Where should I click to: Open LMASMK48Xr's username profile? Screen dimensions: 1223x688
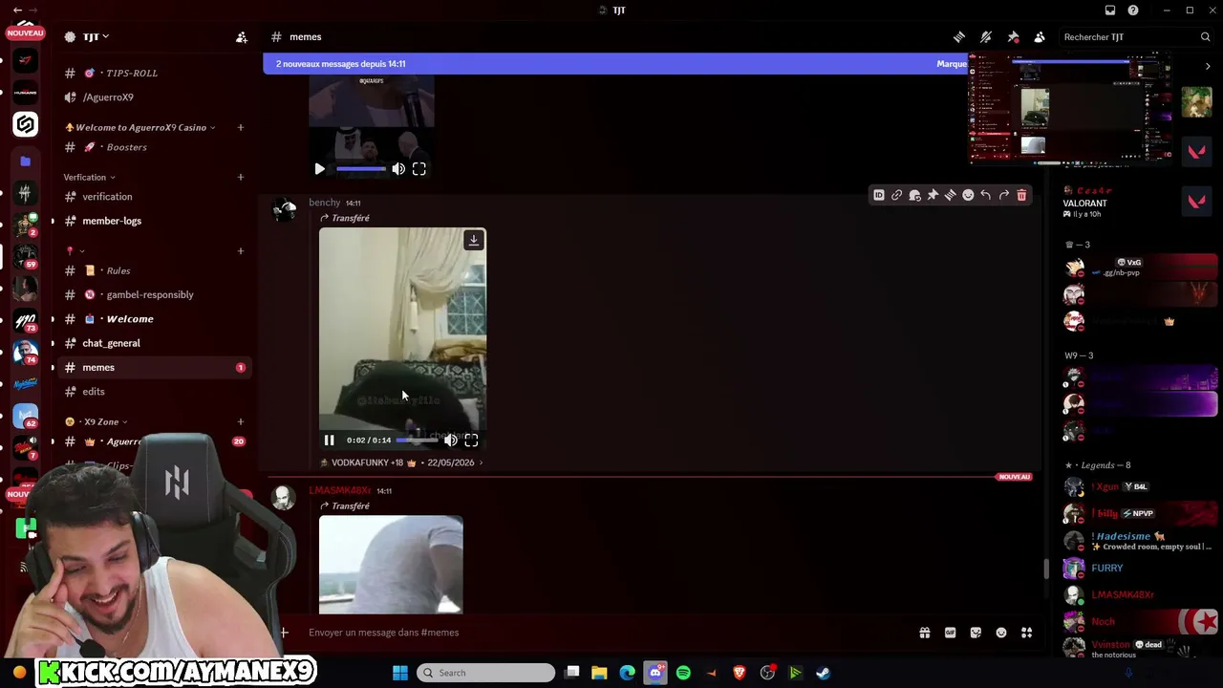[x=339, y=491]
